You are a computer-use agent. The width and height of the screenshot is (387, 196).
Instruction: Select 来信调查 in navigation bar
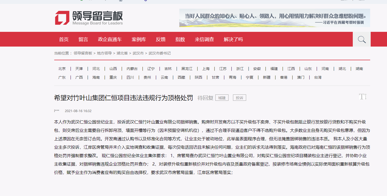click(204, 39)
